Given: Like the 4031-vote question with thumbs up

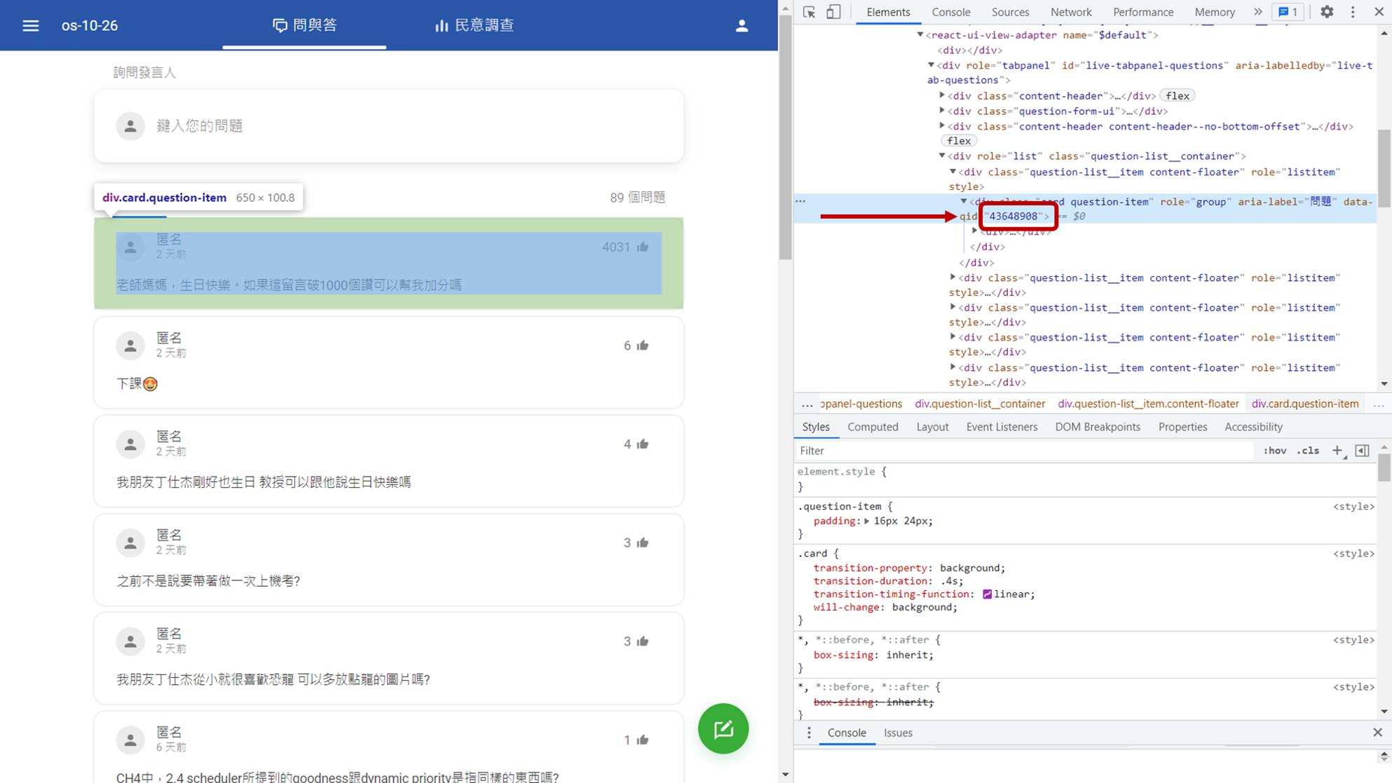Looking at the screenshot, I should tap(643, 247).
